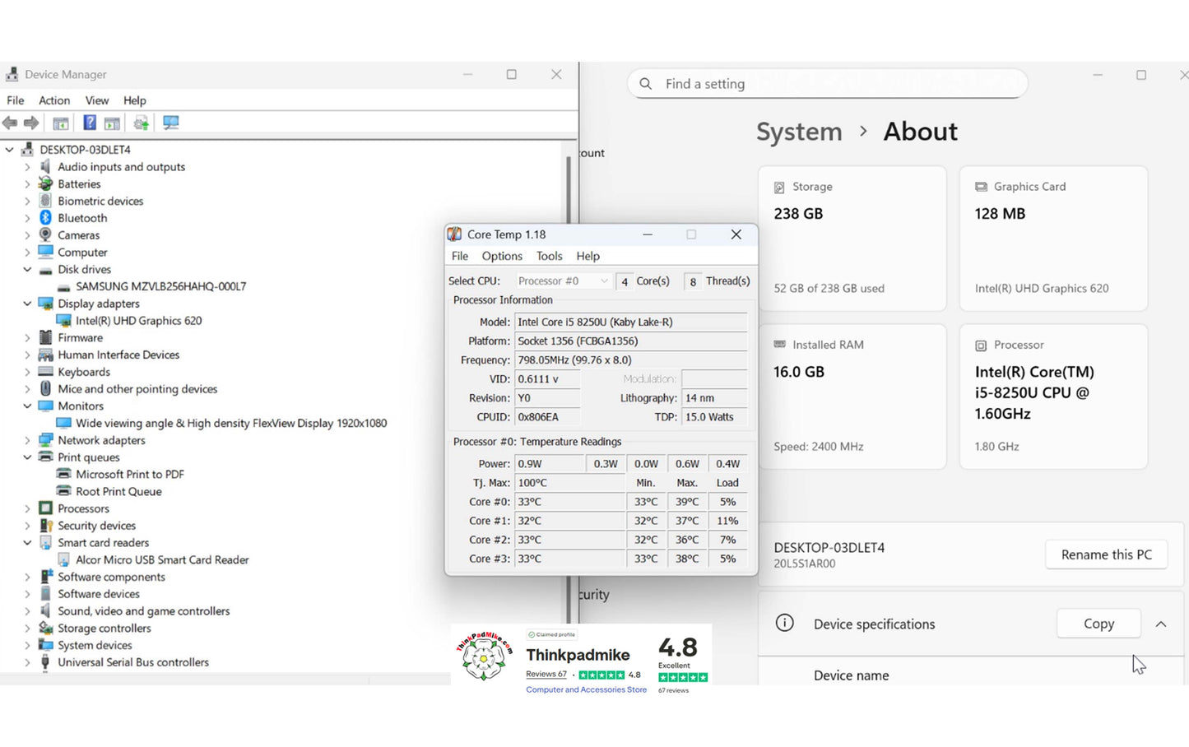This screenshot has height=747, width=1189.
Task: Click the info icon beside Device specifications
Action: pos(785,624)
